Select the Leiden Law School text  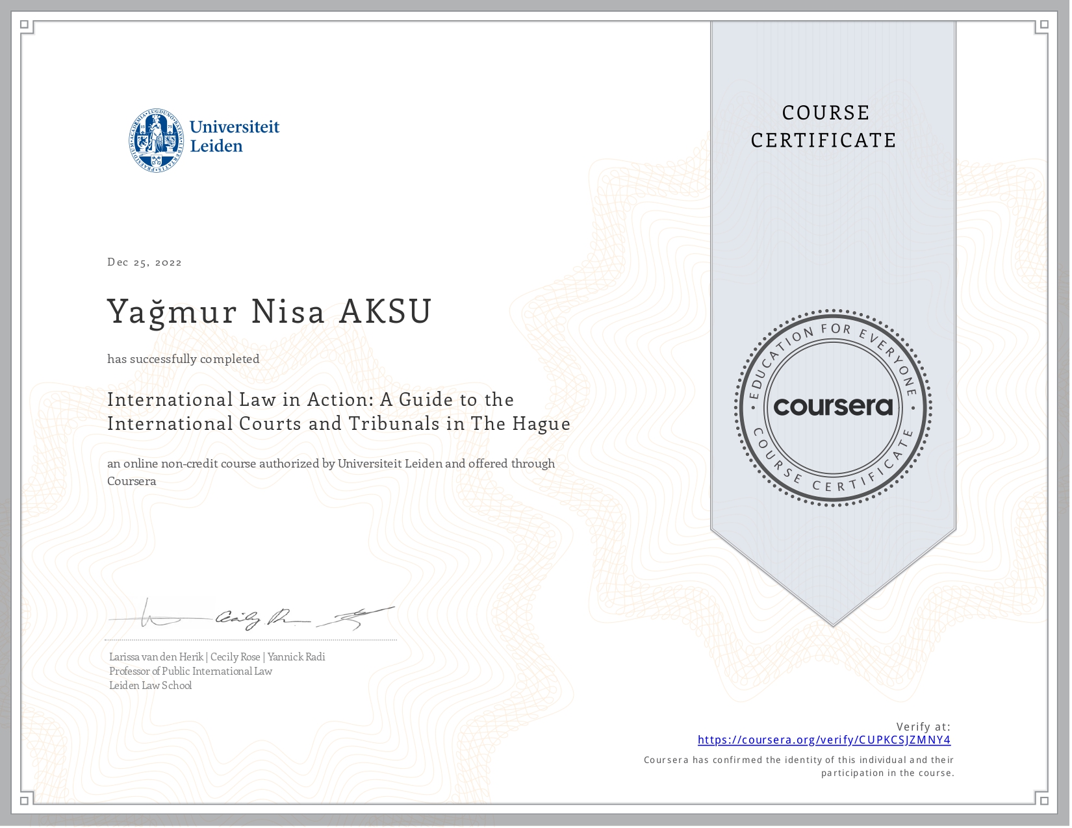(x=149, y=685)
